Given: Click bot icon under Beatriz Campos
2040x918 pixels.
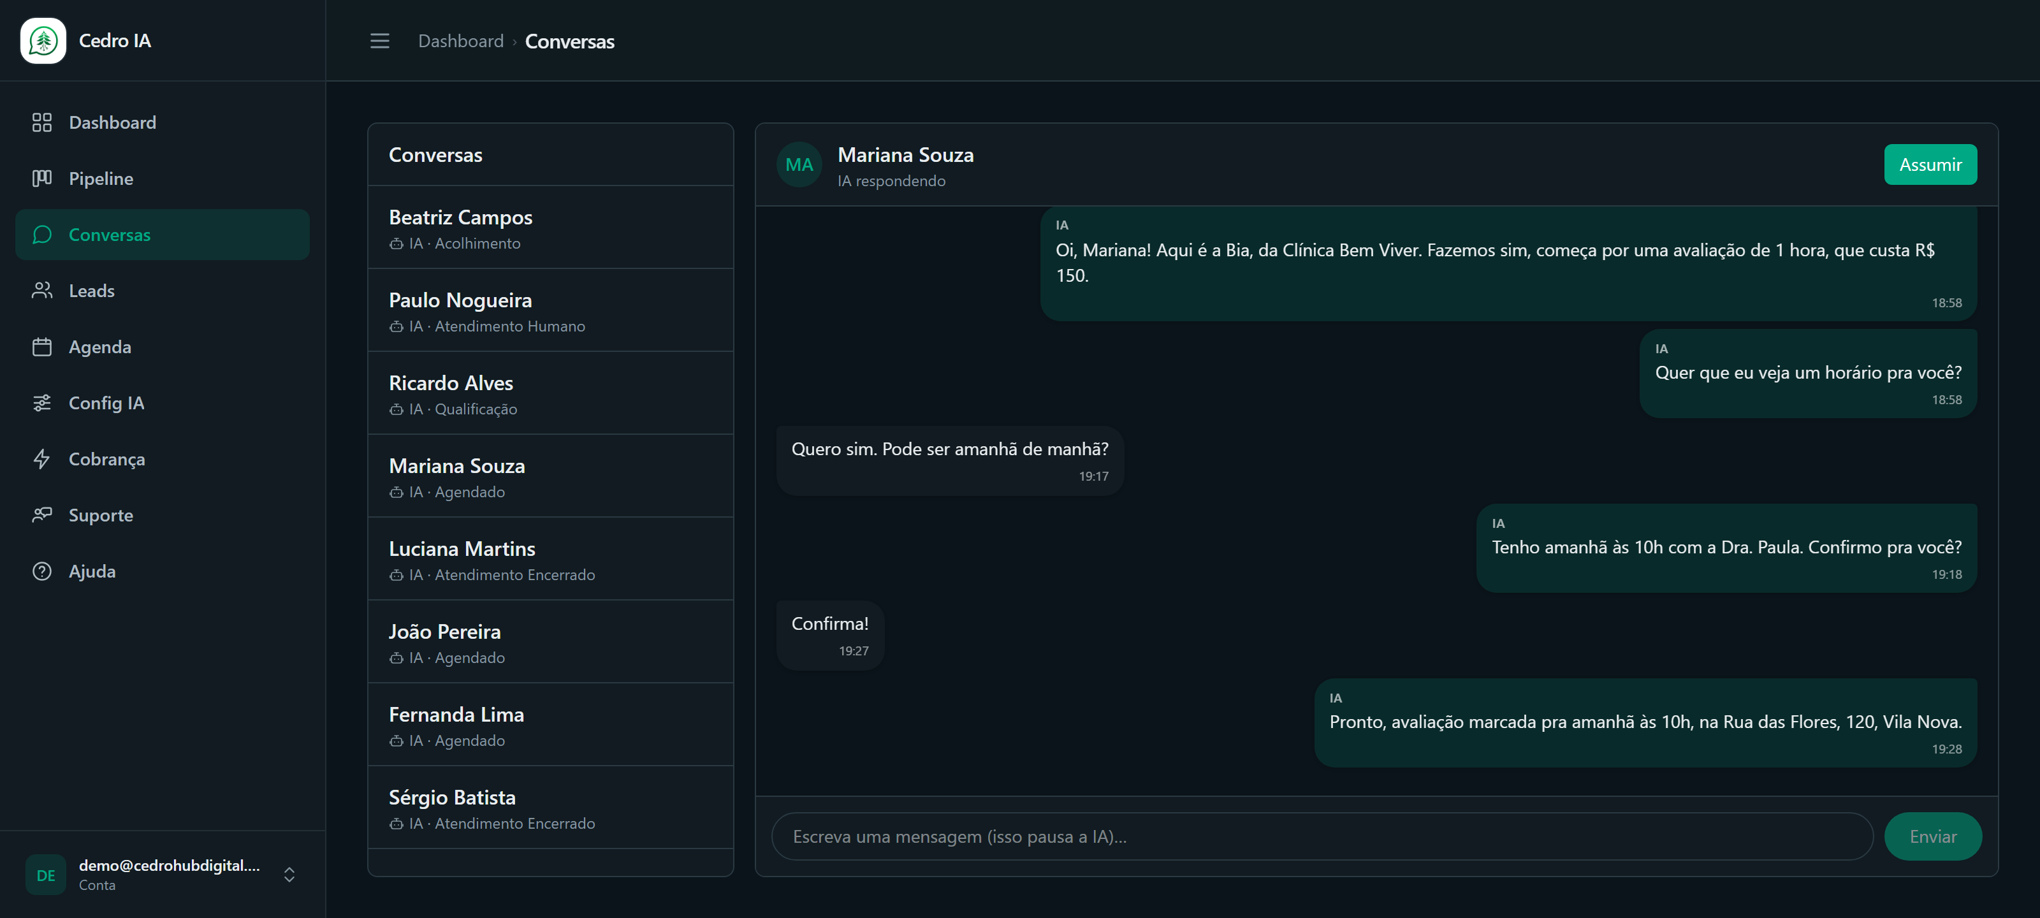Looking at the screenshot, I should pos(396,244).
